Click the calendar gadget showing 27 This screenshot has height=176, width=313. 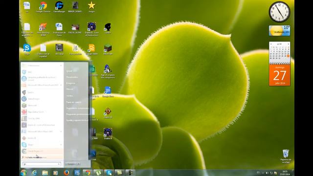click(279, 64)
